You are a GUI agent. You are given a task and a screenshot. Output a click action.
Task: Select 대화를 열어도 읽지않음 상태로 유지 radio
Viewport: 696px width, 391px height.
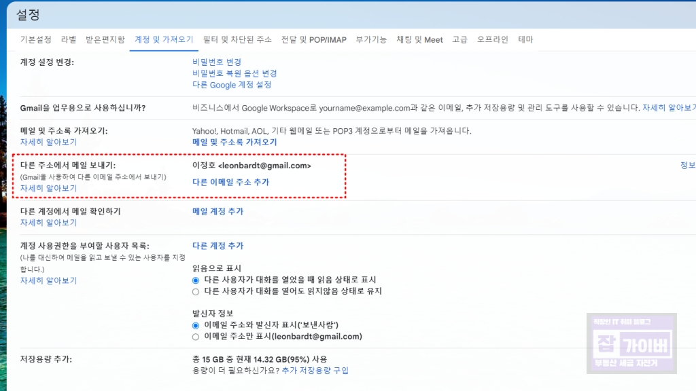pyautogui.click(x=196, y=292)
